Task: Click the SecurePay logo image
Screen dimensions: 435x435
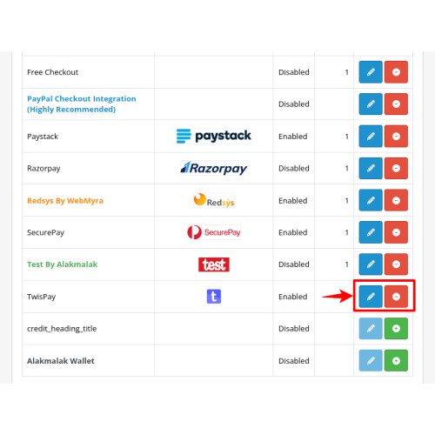Action: 214,232
